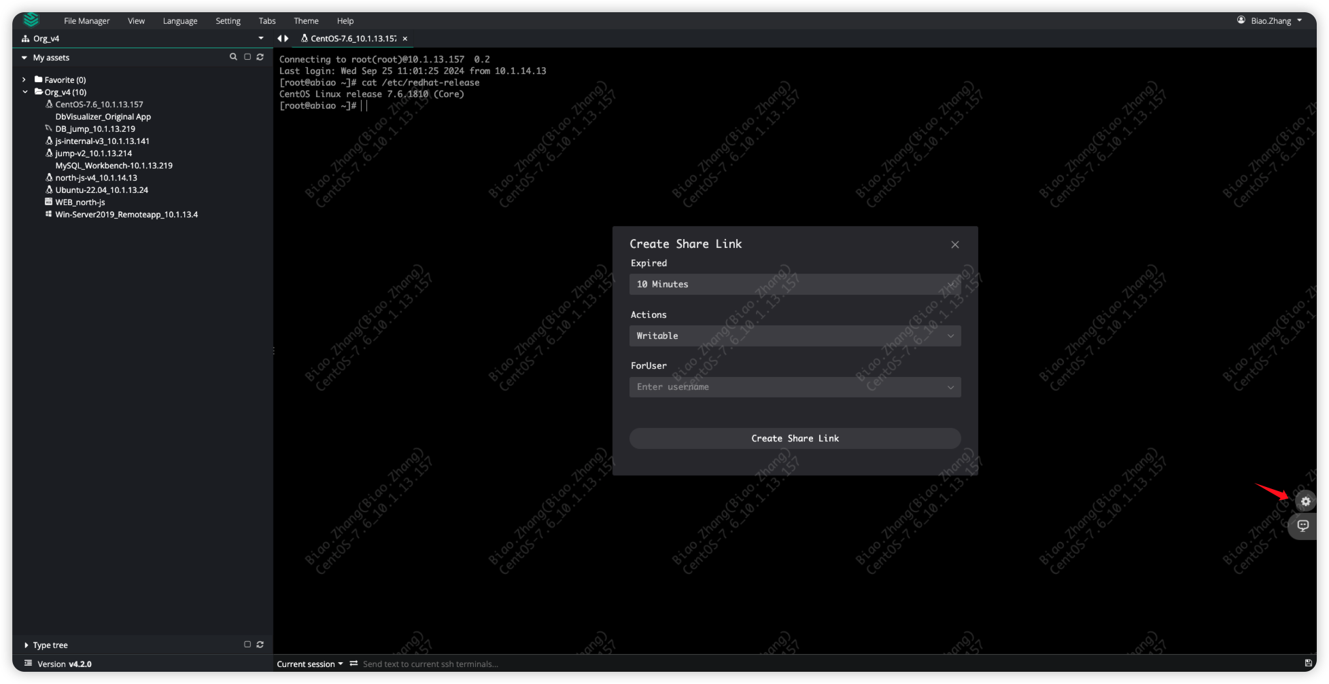The height and width of the screenshot is (684, 1329).
Task: Click the Send text to current ssh terminals field
Action: [430, 664]
